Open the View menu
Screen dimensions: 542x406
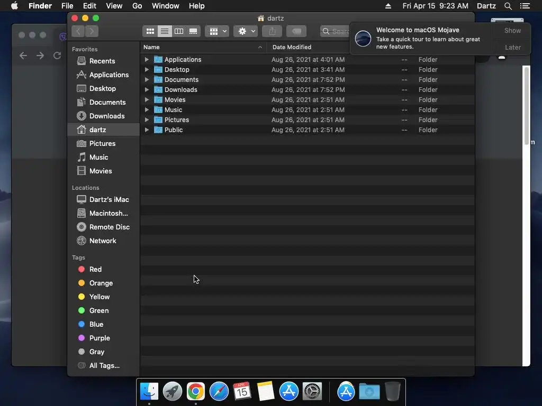[x=114, y=6]
